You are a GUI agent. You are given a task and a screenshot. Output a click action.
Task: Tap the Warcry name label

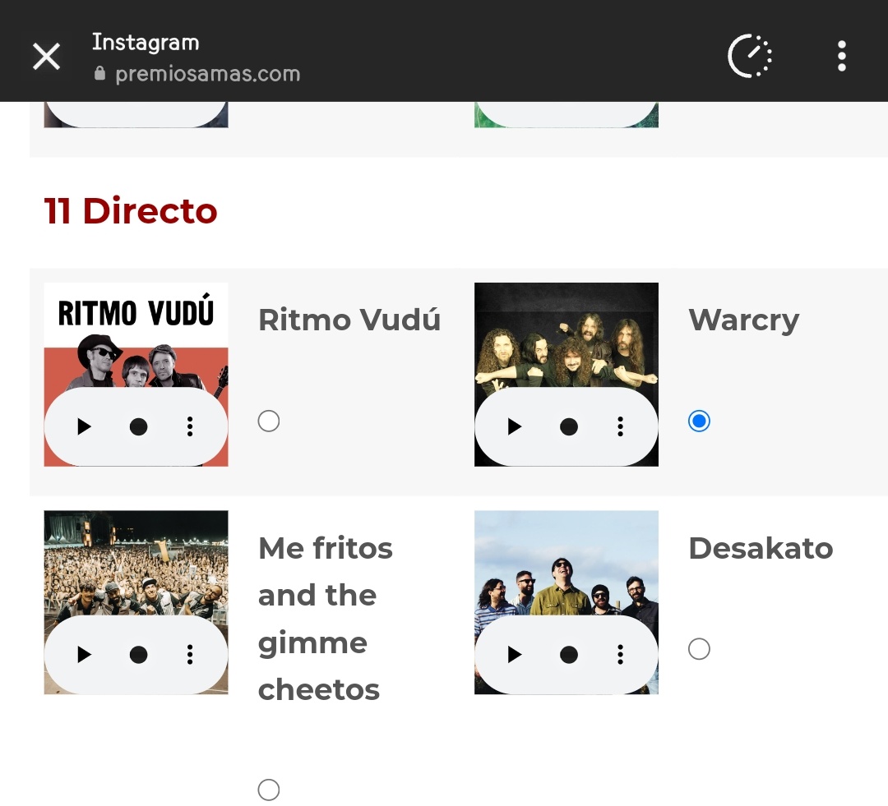click(743, 320)
